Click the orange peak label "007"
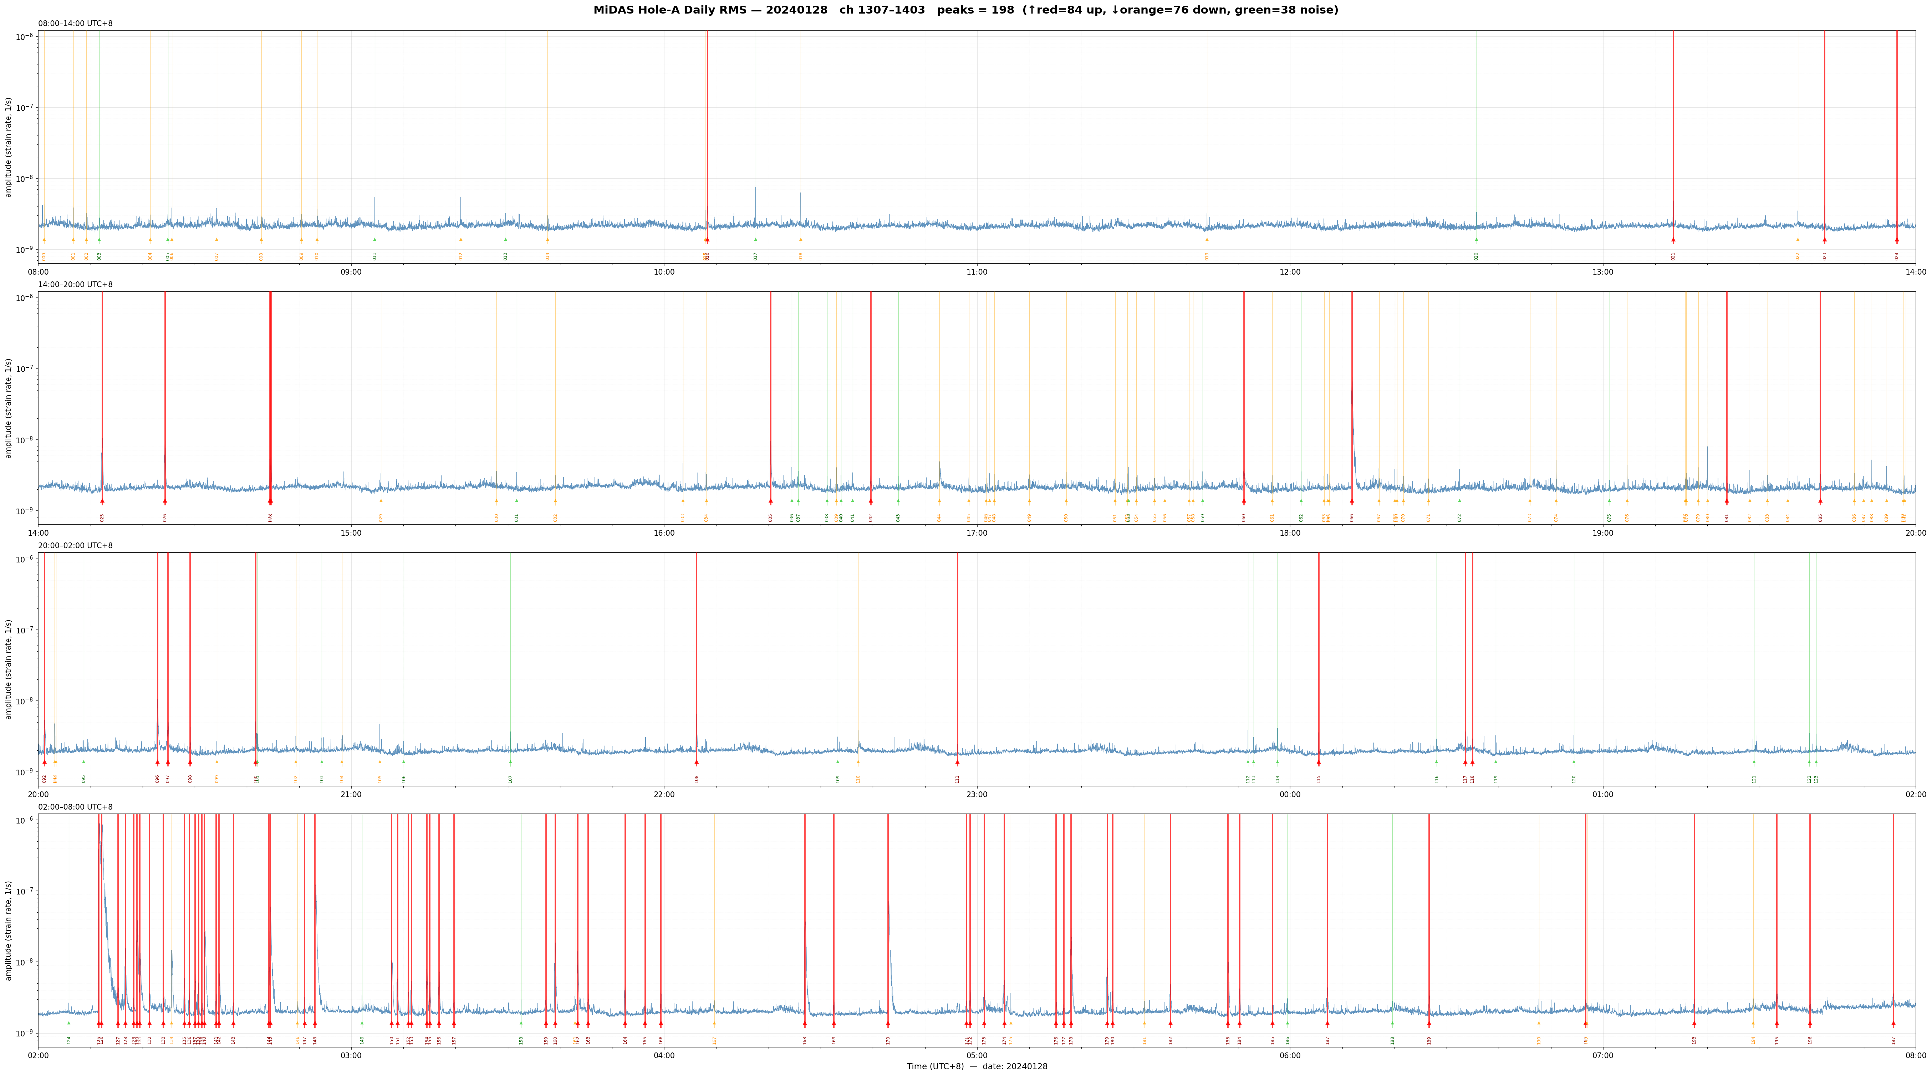Screen dimensions: 1932x1076 click(x=217, y=256)
